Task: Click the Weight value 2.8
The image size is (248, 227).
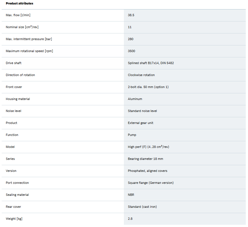Action: [130, 219]
